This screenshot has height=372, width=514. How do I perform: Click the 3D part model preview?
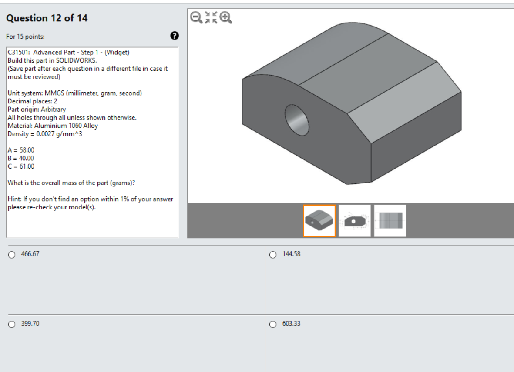(351, 103)
